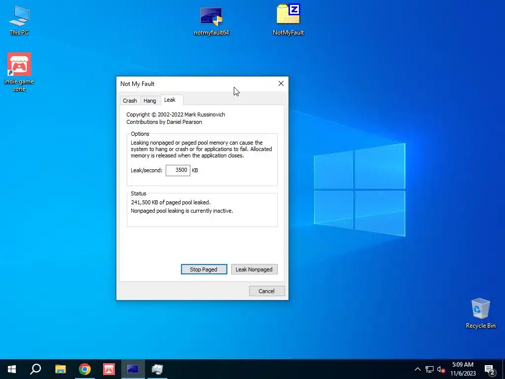Launch Google Chrome from the taskbar
This screenshot has width=505, height=379.
point(85,369)
